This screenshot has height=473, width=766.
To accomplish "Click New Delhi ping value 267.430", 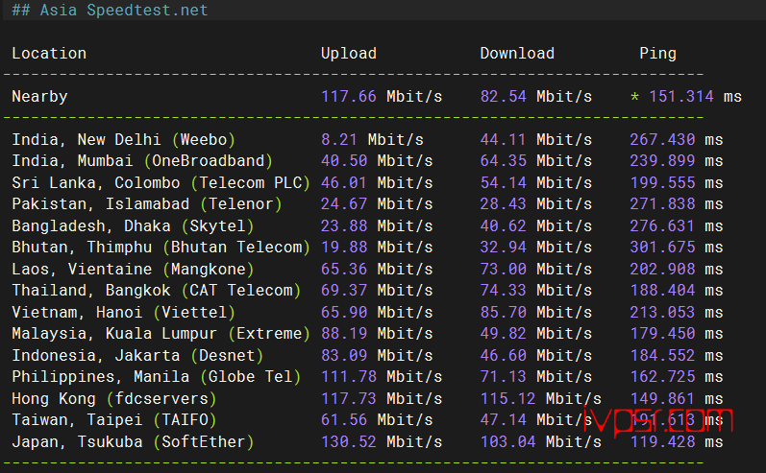I will pyautogui.click(x=662, y=139).
